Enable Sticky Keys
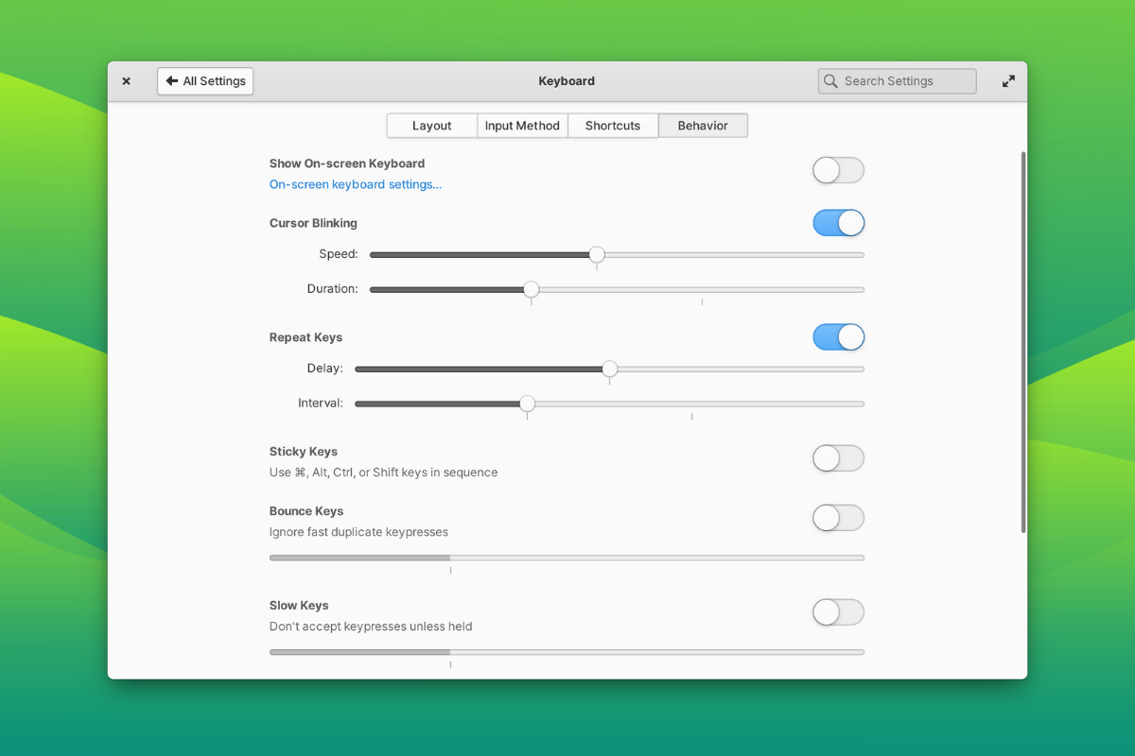1135x756 pixels. pos(838,458)
